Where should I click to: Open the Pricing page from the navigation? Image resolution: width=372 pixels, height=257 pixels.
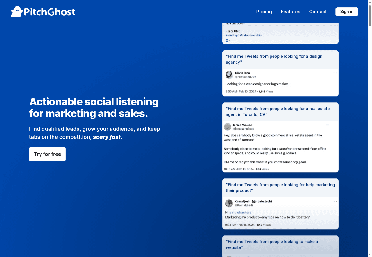pos(264,12)
